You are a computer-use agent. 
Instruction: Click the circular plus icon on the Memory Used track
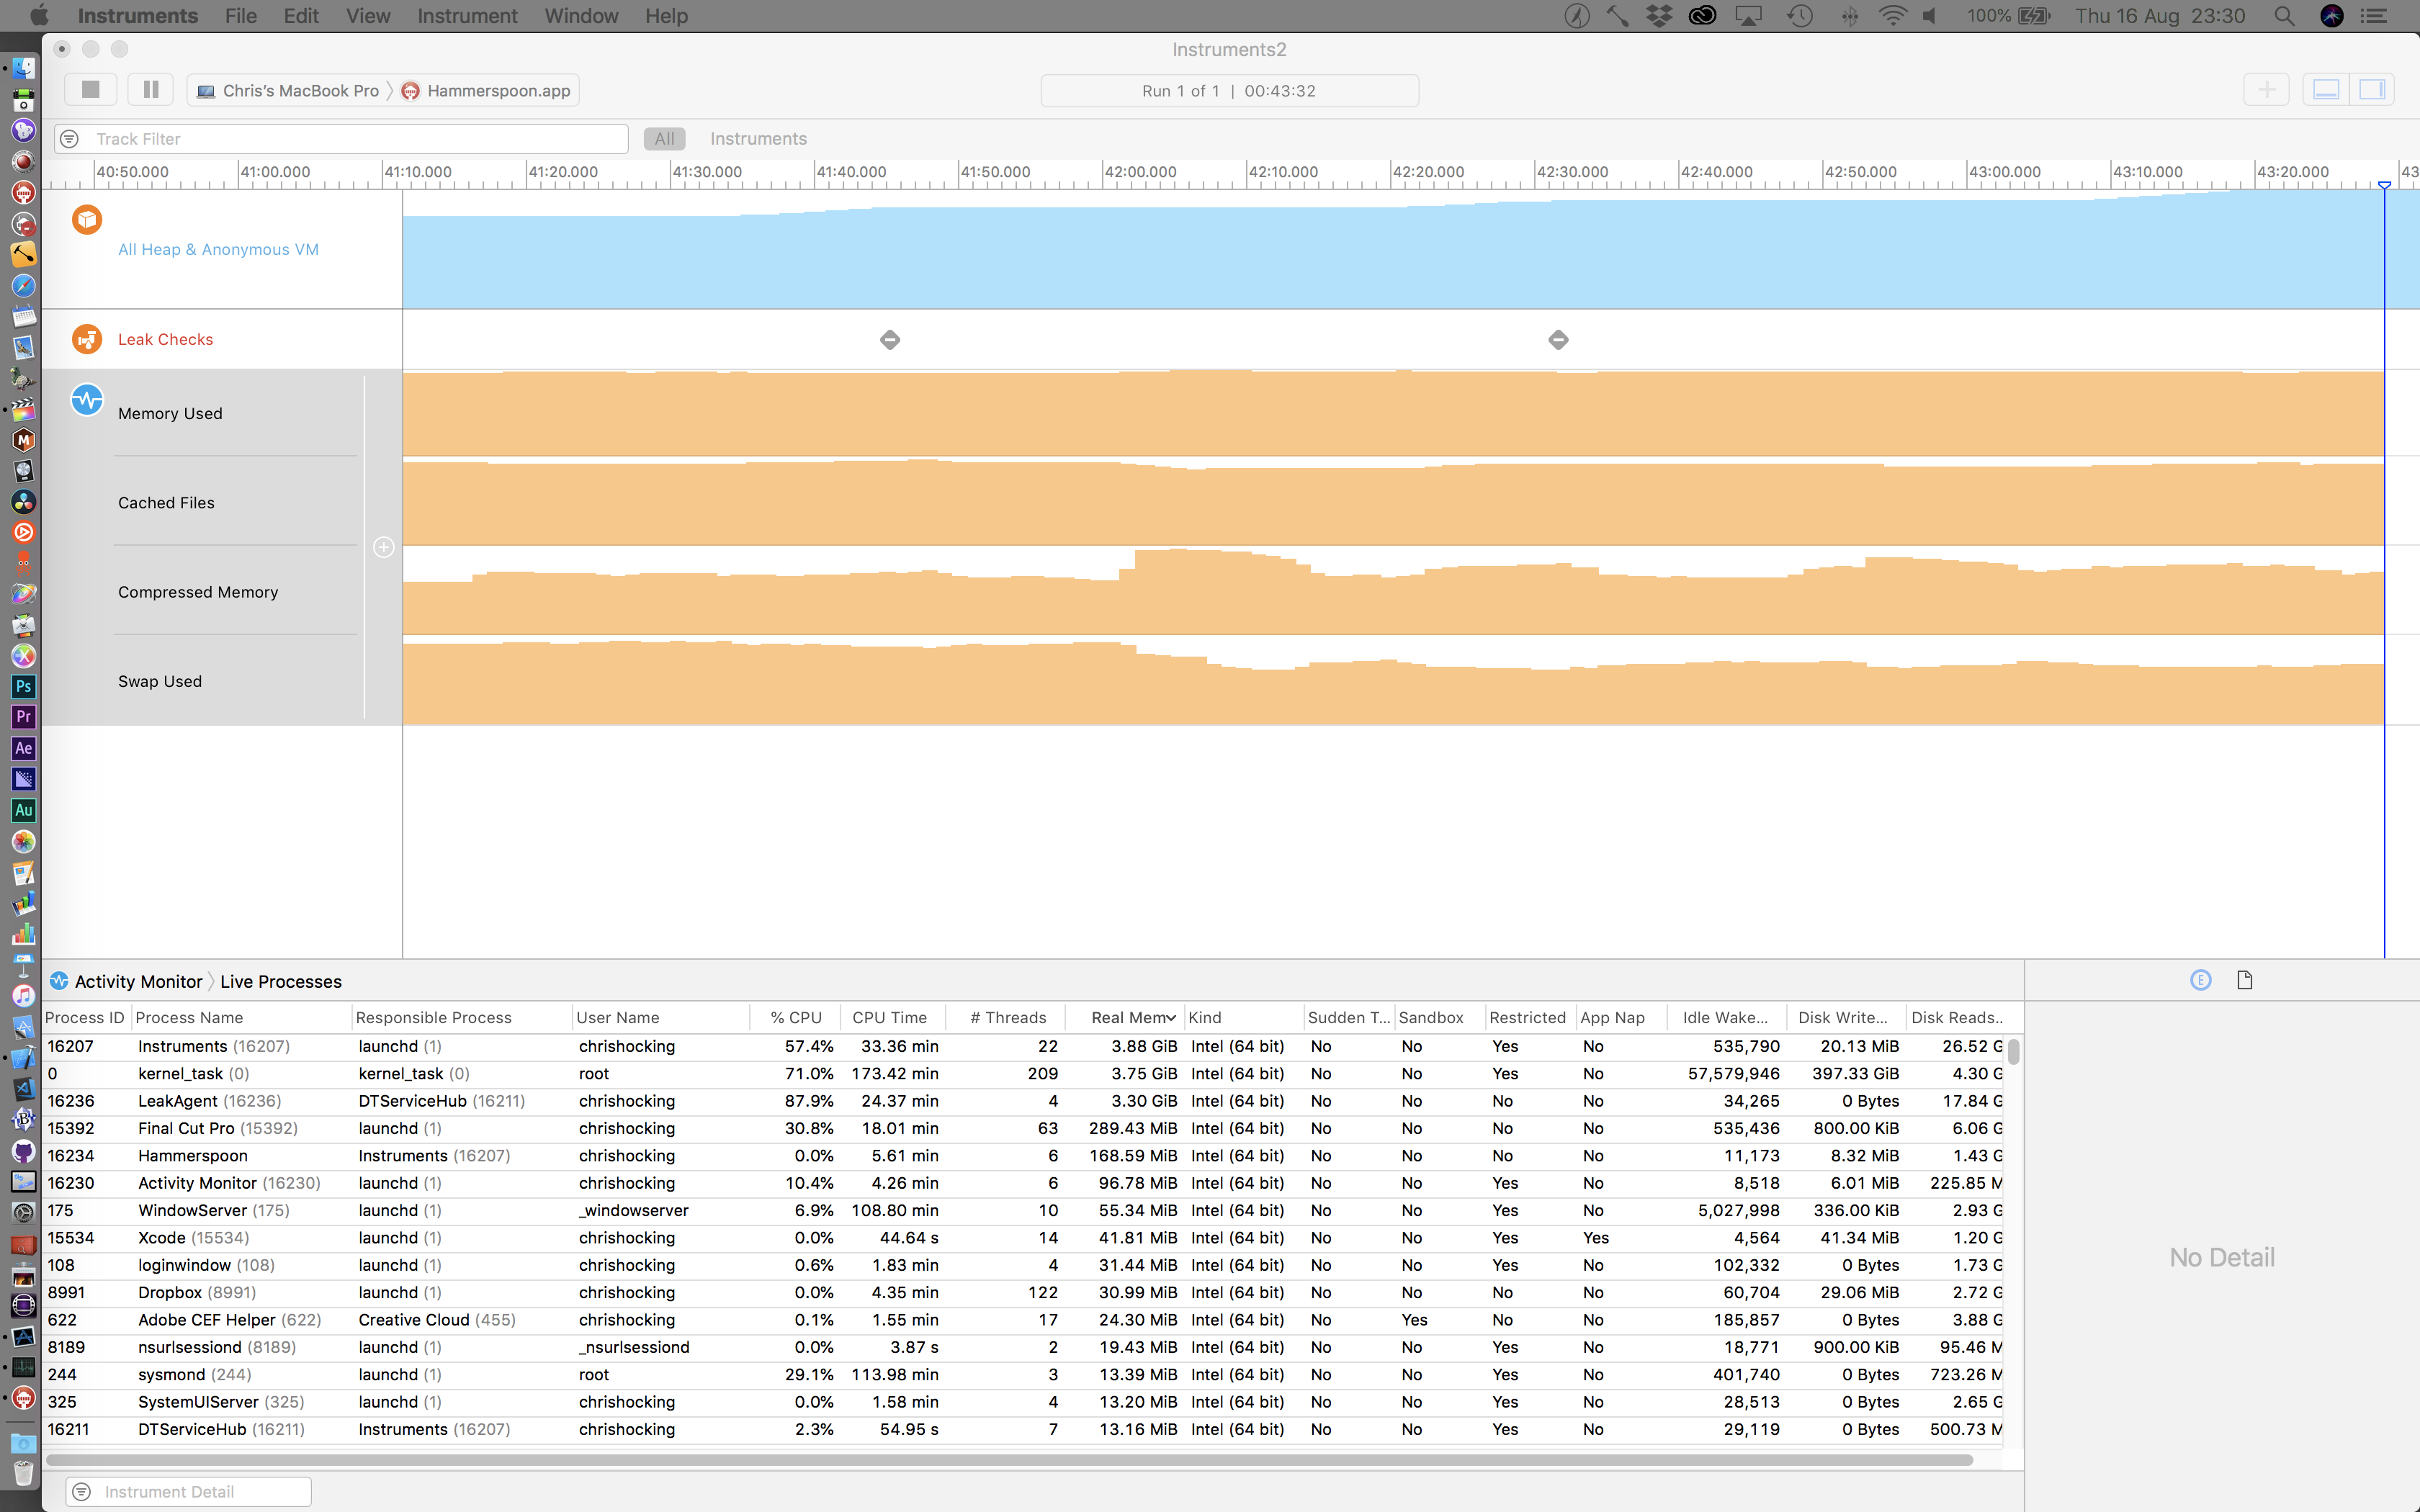tap(383, 547)
